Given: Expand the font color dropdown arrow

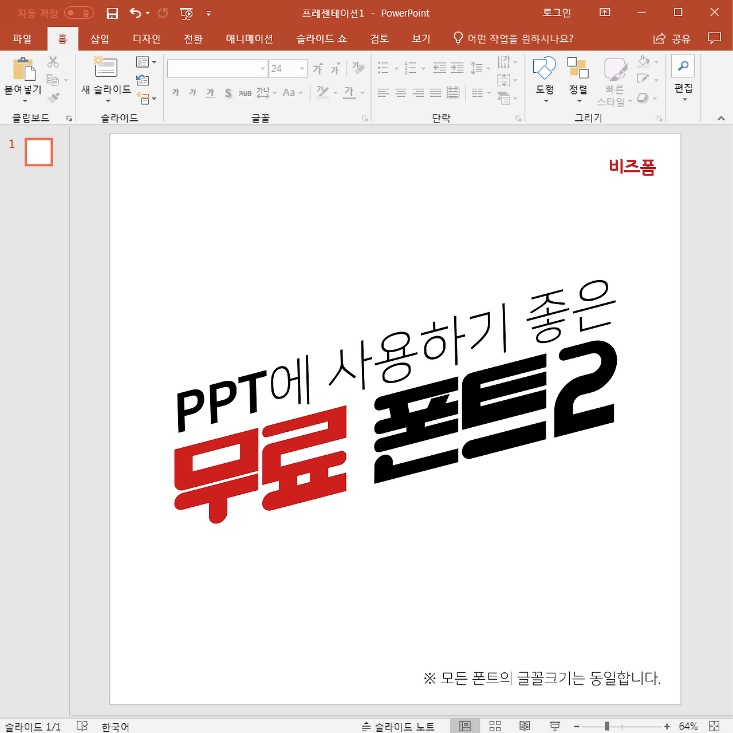Looking at the screenshot, I should pos(361,92).
